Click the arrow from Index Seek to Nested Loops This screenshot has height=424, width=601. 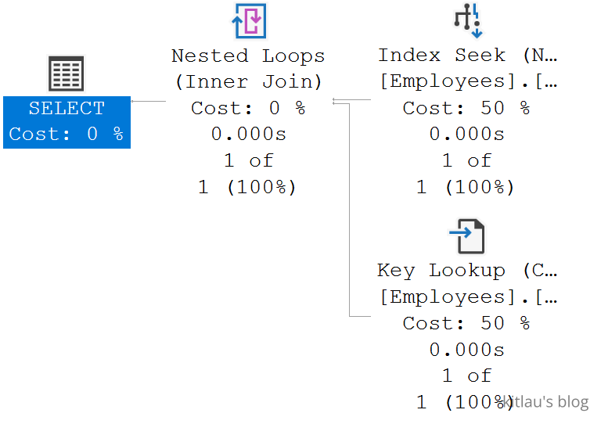352,101
